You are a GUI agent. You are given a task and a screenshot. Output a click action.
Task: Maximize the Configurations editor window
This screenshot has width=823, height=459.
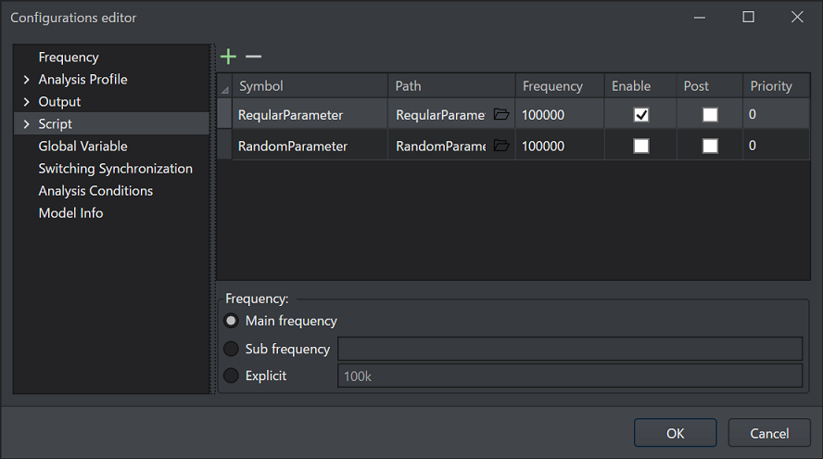coord(749,18)
